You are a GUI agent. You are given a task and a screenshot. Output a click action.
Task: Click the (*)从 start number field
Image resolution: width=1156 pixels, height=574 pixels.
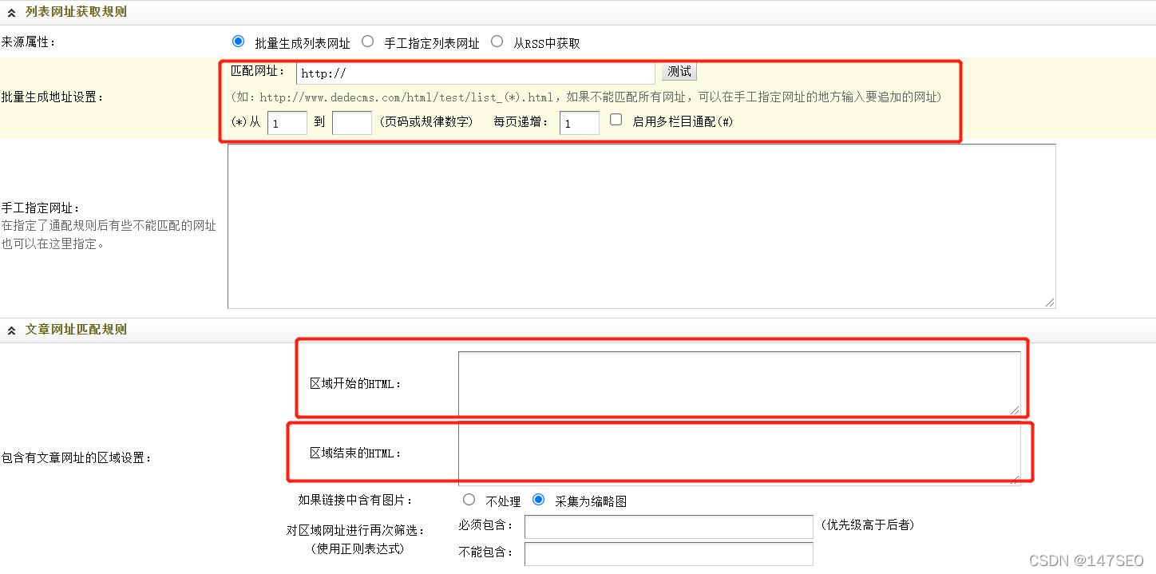tap(287, 123)
